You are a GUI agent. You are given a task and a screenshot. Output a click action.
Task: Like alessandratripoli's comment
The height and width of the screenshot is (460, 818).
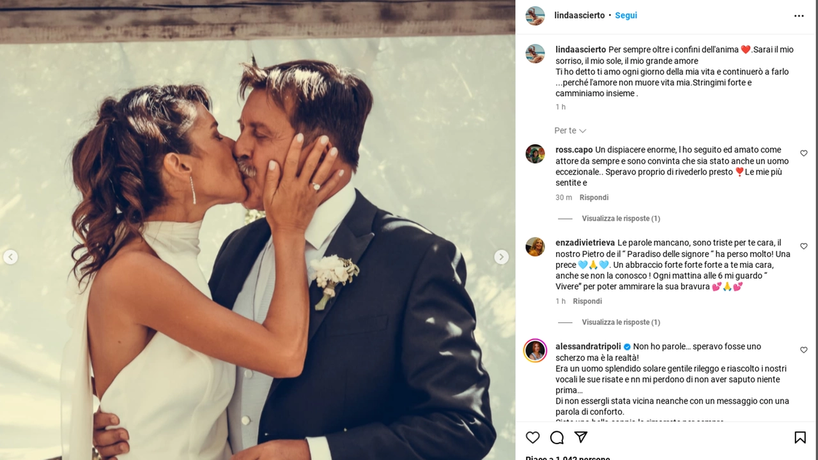point(804,350)
